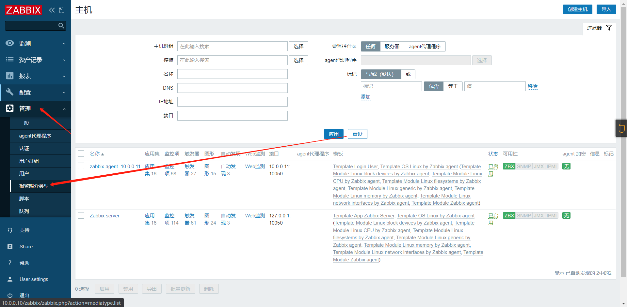The width and height of the screenshot is (627, 307).
Task: Select 或 tag mode
Action: (408, 74)
